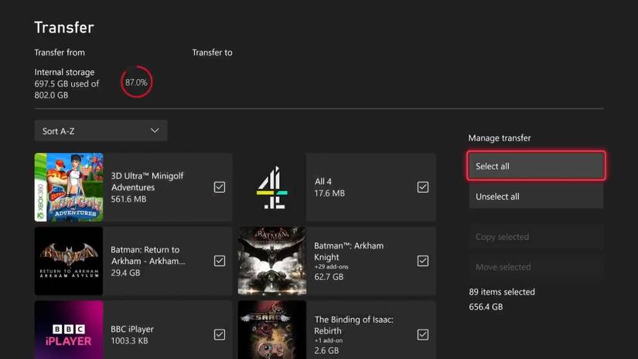Click the Batman: Arkham Knight title text

349,251
